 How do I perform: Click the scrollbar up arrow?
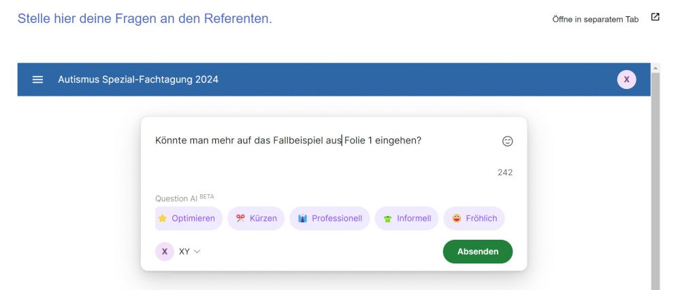pos(655,68)
